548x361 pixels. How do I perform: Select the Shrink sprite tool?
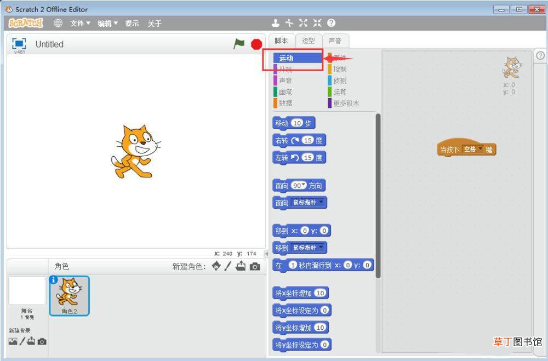(317, 23)
